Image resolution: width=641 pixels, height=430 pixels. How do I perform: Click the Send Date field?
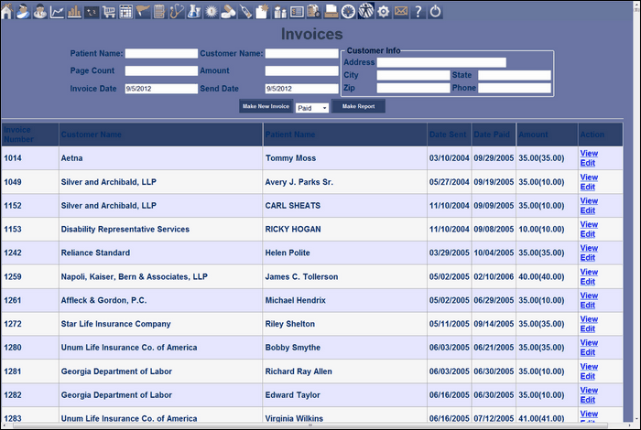click(301, 89)
